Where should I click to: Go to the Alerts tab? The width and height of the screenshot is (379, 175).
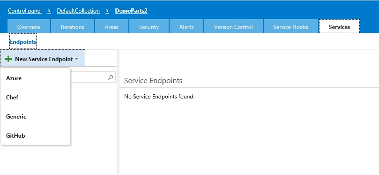pos(186,27)
